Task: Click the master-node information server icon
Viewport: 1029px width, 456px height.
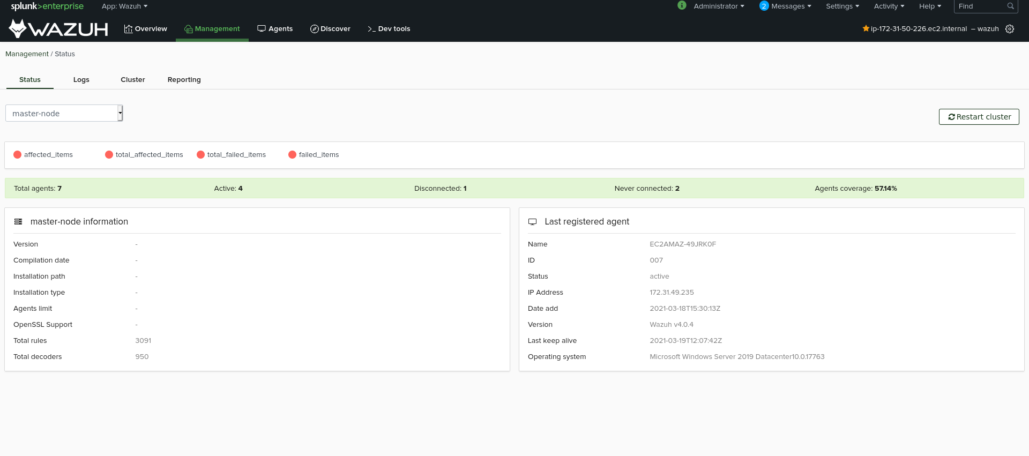Action: point(18,222)
